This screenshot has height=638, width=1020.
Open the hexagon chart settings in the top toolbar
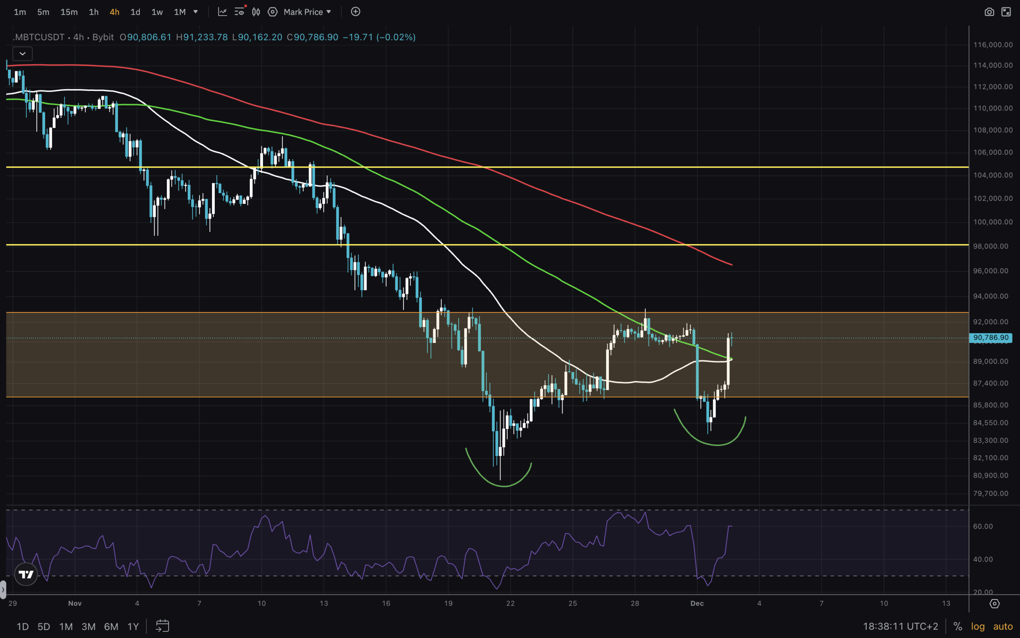point(273,12)
